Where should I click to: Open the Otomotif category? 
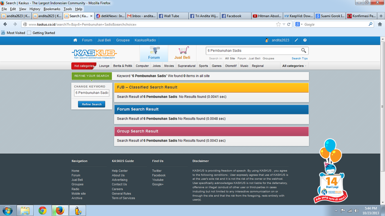231,66
